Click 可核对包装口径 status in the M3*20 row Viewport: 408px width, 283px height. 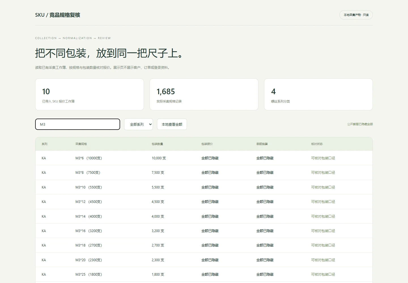[323, 260]
